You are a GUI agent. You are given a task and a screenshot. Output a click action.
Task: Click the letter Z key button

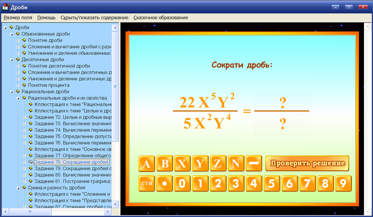point(218,163)
